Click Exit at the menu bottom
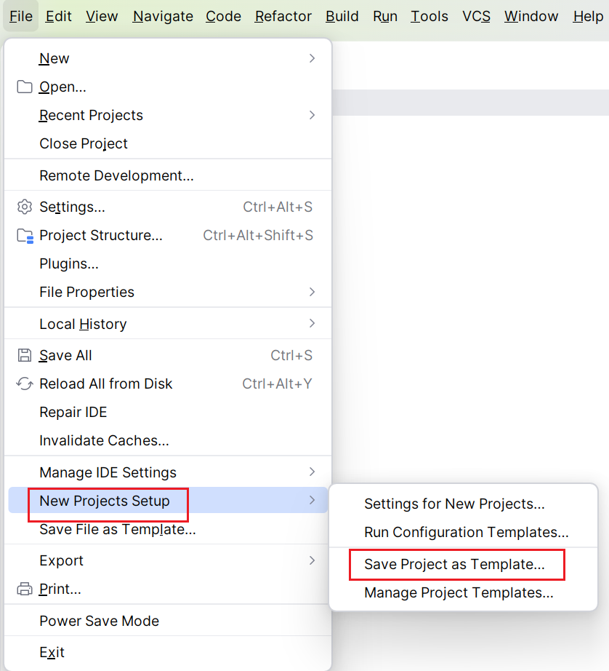Screen dimensions: 609x671 click(52, 653)
